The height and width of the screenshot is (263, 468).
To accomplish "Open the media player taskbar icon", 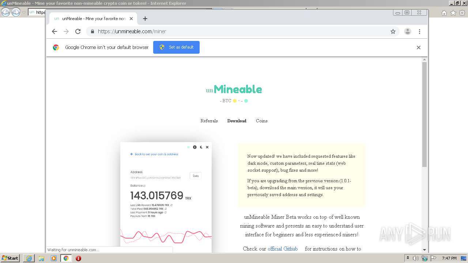I will click(x=54, y=258).
